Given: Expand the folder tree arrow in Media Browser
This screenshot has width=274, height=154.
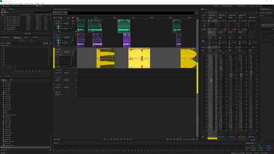Looking at the screenshot, I should point(1,147).
